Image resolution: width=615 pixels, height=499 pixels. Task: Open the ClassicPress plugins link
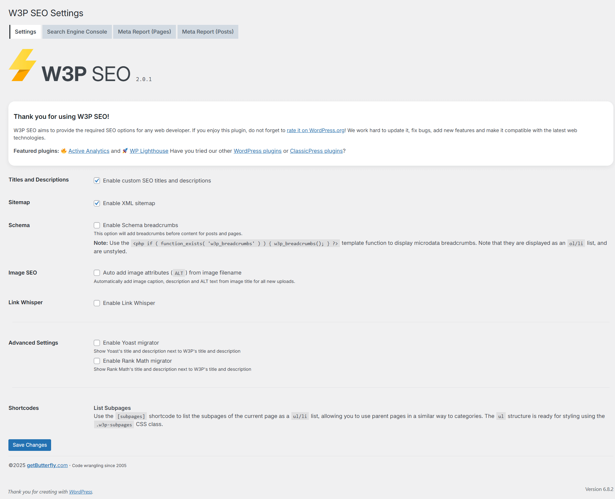tap(316, 151)
